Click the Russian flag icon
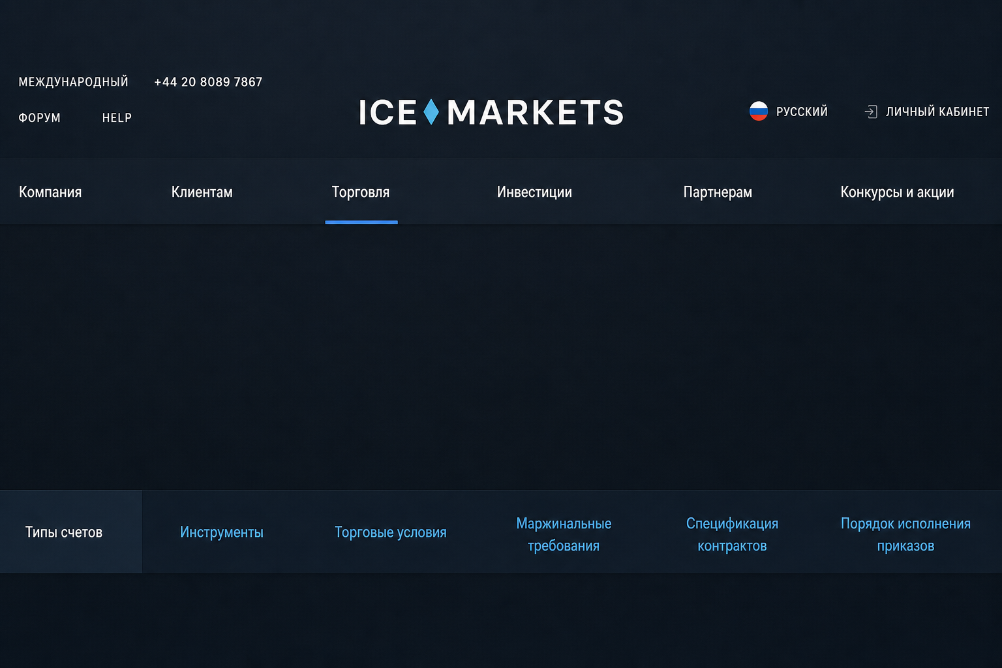The image size is (1002, 668). click(759, 112)
